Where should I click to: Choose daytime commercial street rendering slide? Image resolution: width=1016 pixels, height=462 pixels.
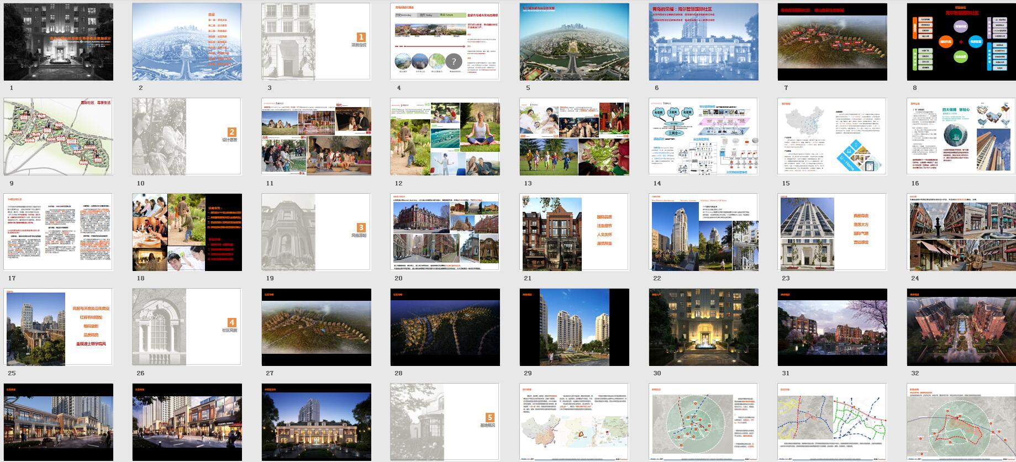tap(58, 422)
